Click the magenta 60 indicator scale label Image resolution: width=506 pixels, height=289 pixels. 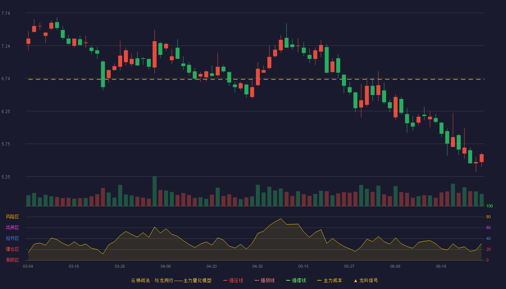pos(488,228)
